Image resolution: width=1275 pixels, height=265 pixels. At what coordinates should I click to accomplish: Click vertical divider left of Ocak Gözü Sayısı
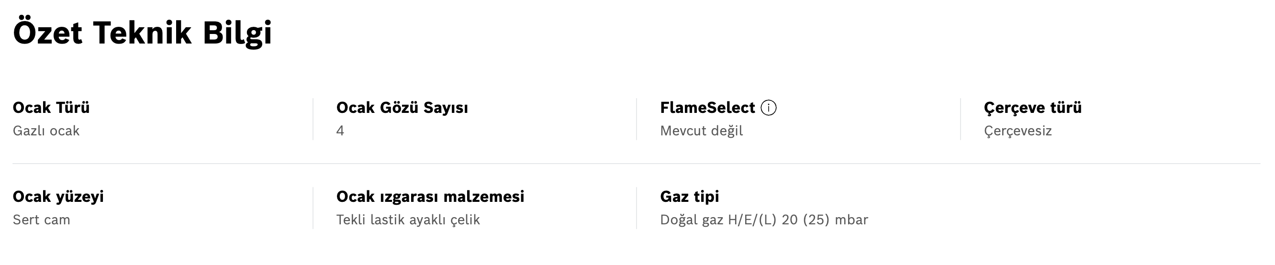tap(313, 119)
